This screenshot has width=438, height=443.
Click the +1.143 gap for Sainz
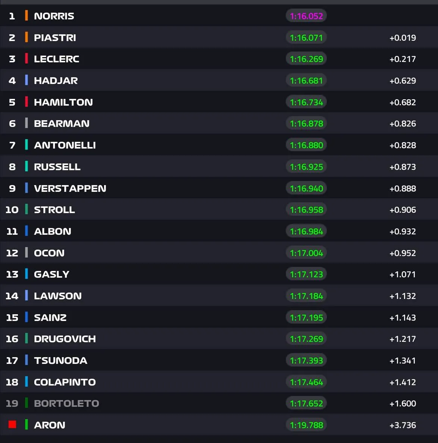tap(403, 318)
